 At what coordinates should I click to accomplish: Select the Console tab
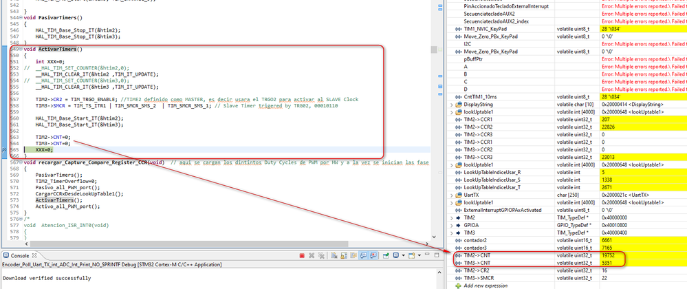click(20, 256)
